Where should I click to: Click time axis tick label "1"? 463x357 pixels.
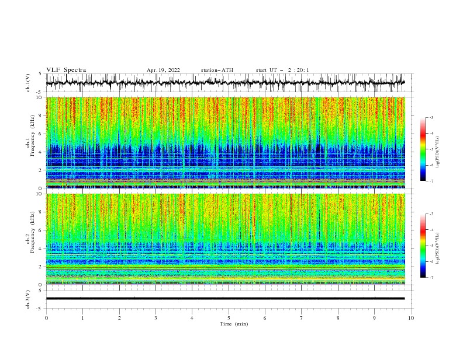[x=82, y=318]
